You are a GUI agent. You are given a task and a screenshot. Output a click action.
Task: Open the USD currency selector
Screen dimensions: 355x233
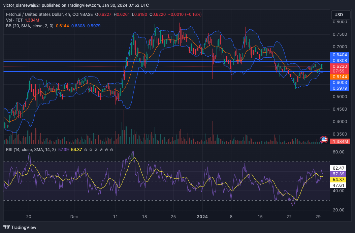[x=340, y=15]
